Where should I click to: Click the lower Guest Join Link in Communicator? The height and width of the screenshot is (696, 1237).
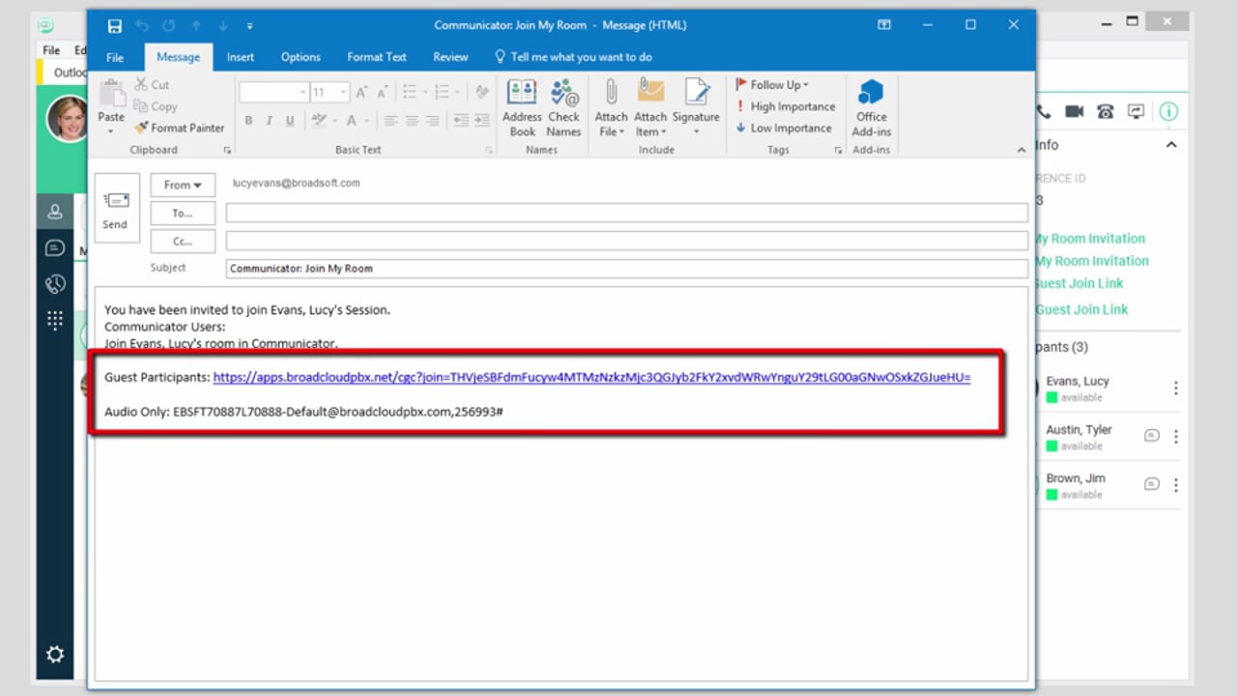[x=1082, y=309]
